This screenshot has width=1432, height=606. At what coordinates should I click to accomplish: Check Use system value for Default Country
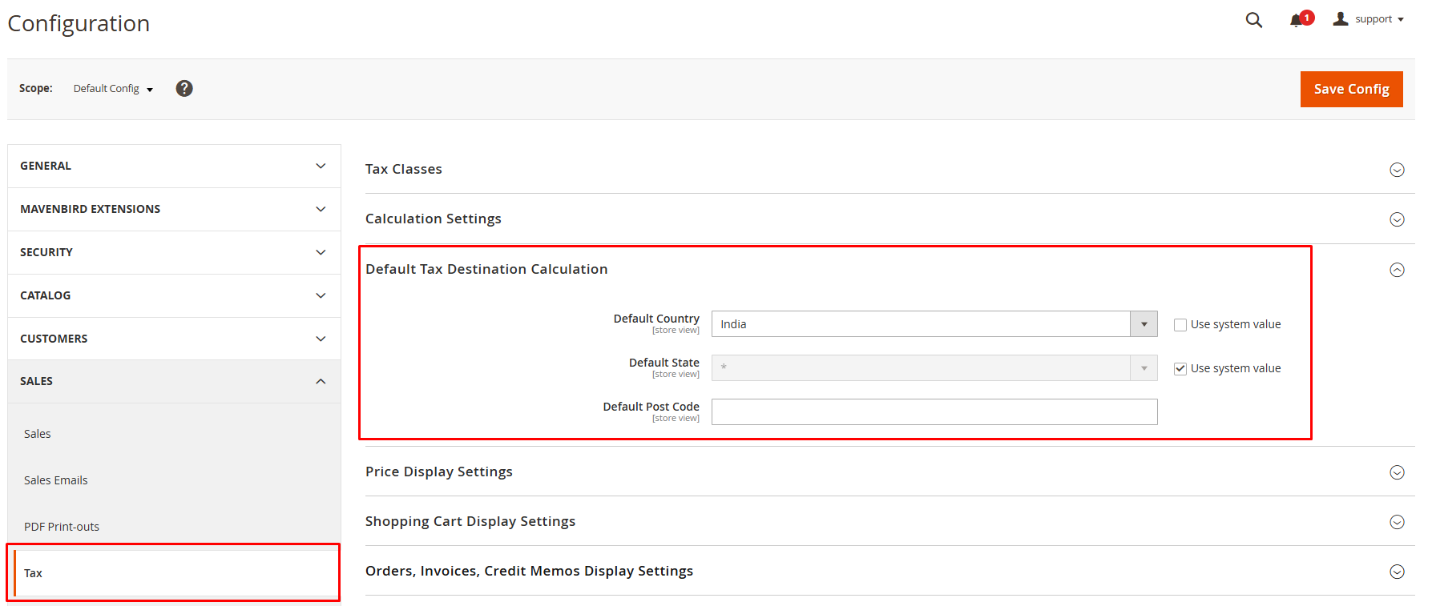[1180, 325]
